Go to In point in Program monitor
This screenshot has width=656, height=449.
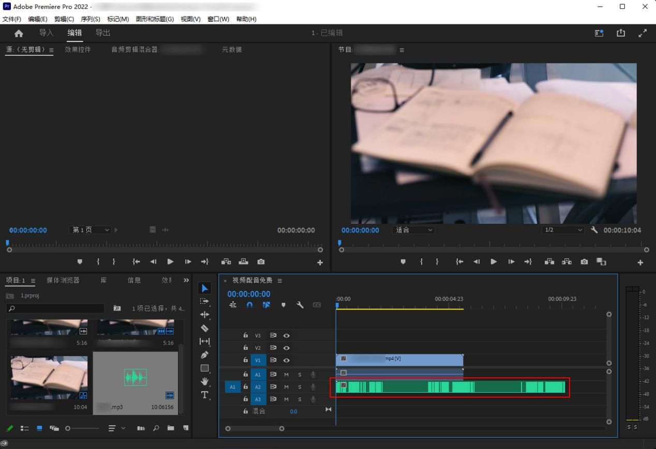459,262
